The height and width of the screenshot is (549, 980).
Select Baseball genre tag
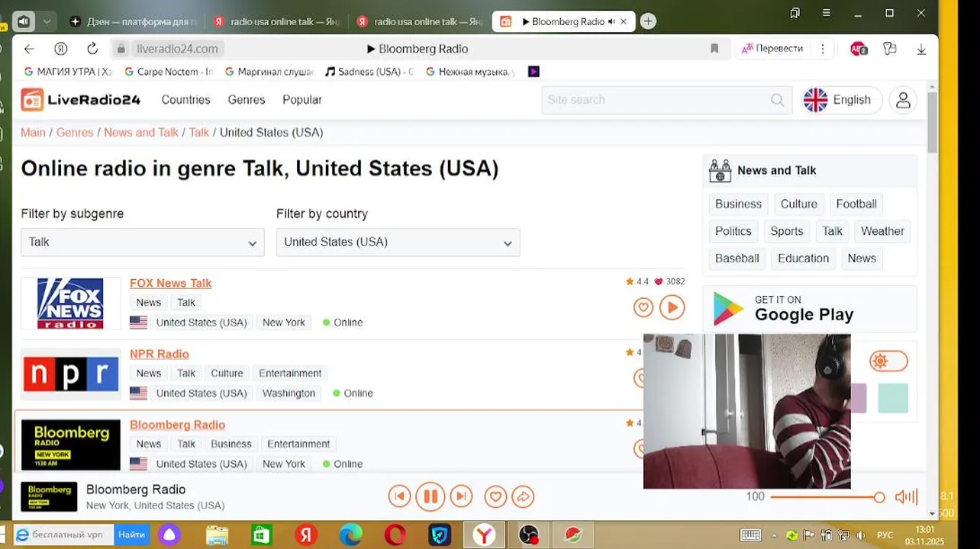(x=737, y=258)
